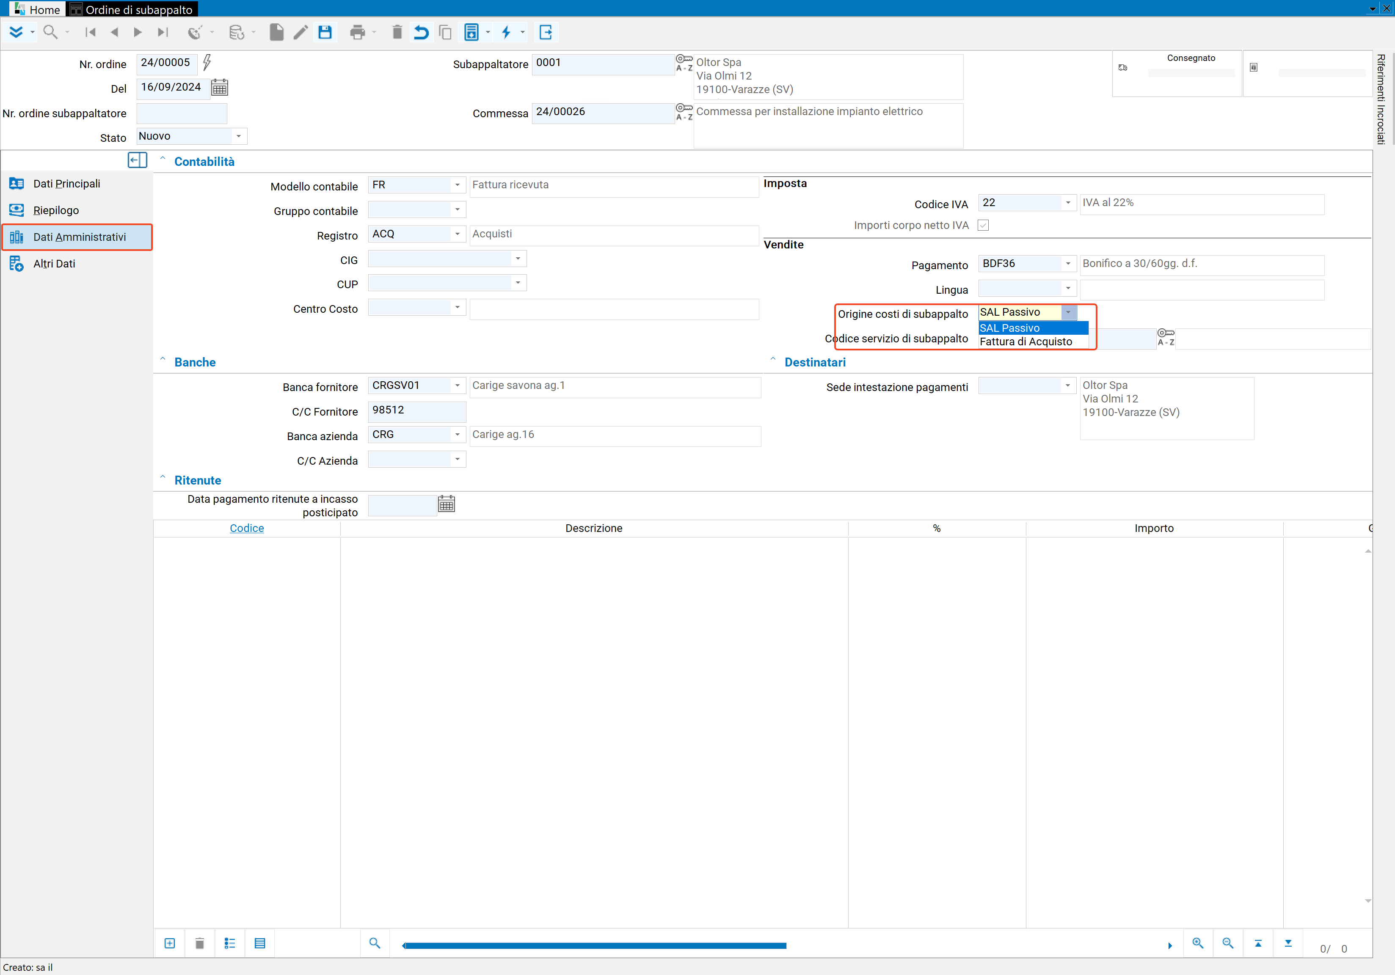Open the calendar for the Del date
Screen dimensions: 1395x975
tap(220, 88)
